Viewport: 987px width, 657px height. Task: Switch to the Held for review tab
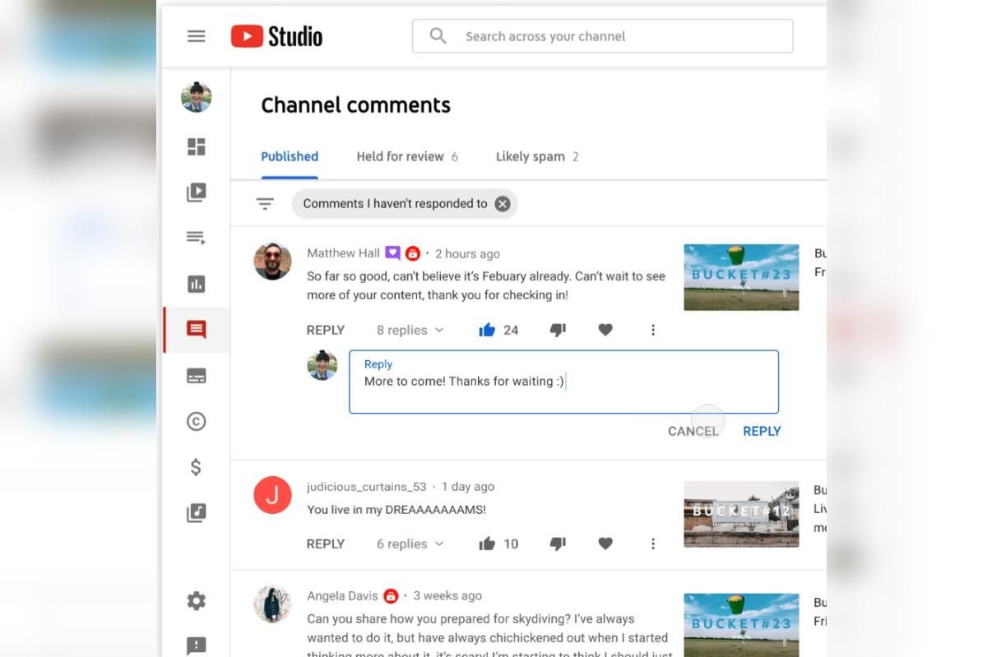coord(401,156)
